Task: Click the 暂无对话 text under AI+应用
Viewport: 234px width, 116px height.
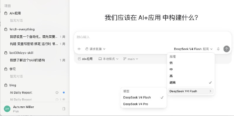Action: click(16, 20)
